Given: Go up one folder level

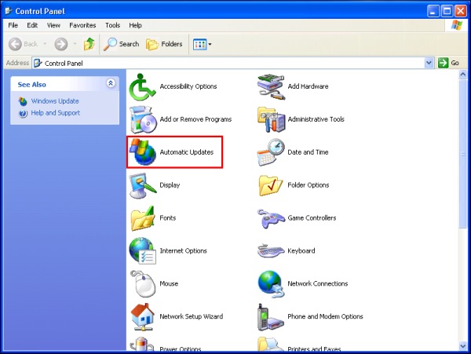Looking at the screenshot, I should pyautogui.click(x=89, y=44).
